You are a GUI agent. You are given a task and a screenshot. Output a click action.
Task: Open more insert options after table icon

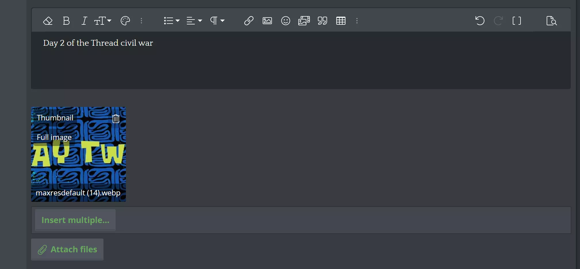tap(357, 21)
